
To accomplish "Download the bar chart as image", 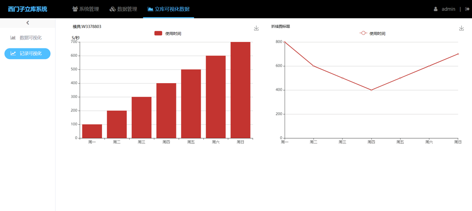I will [x=256, y=28].
